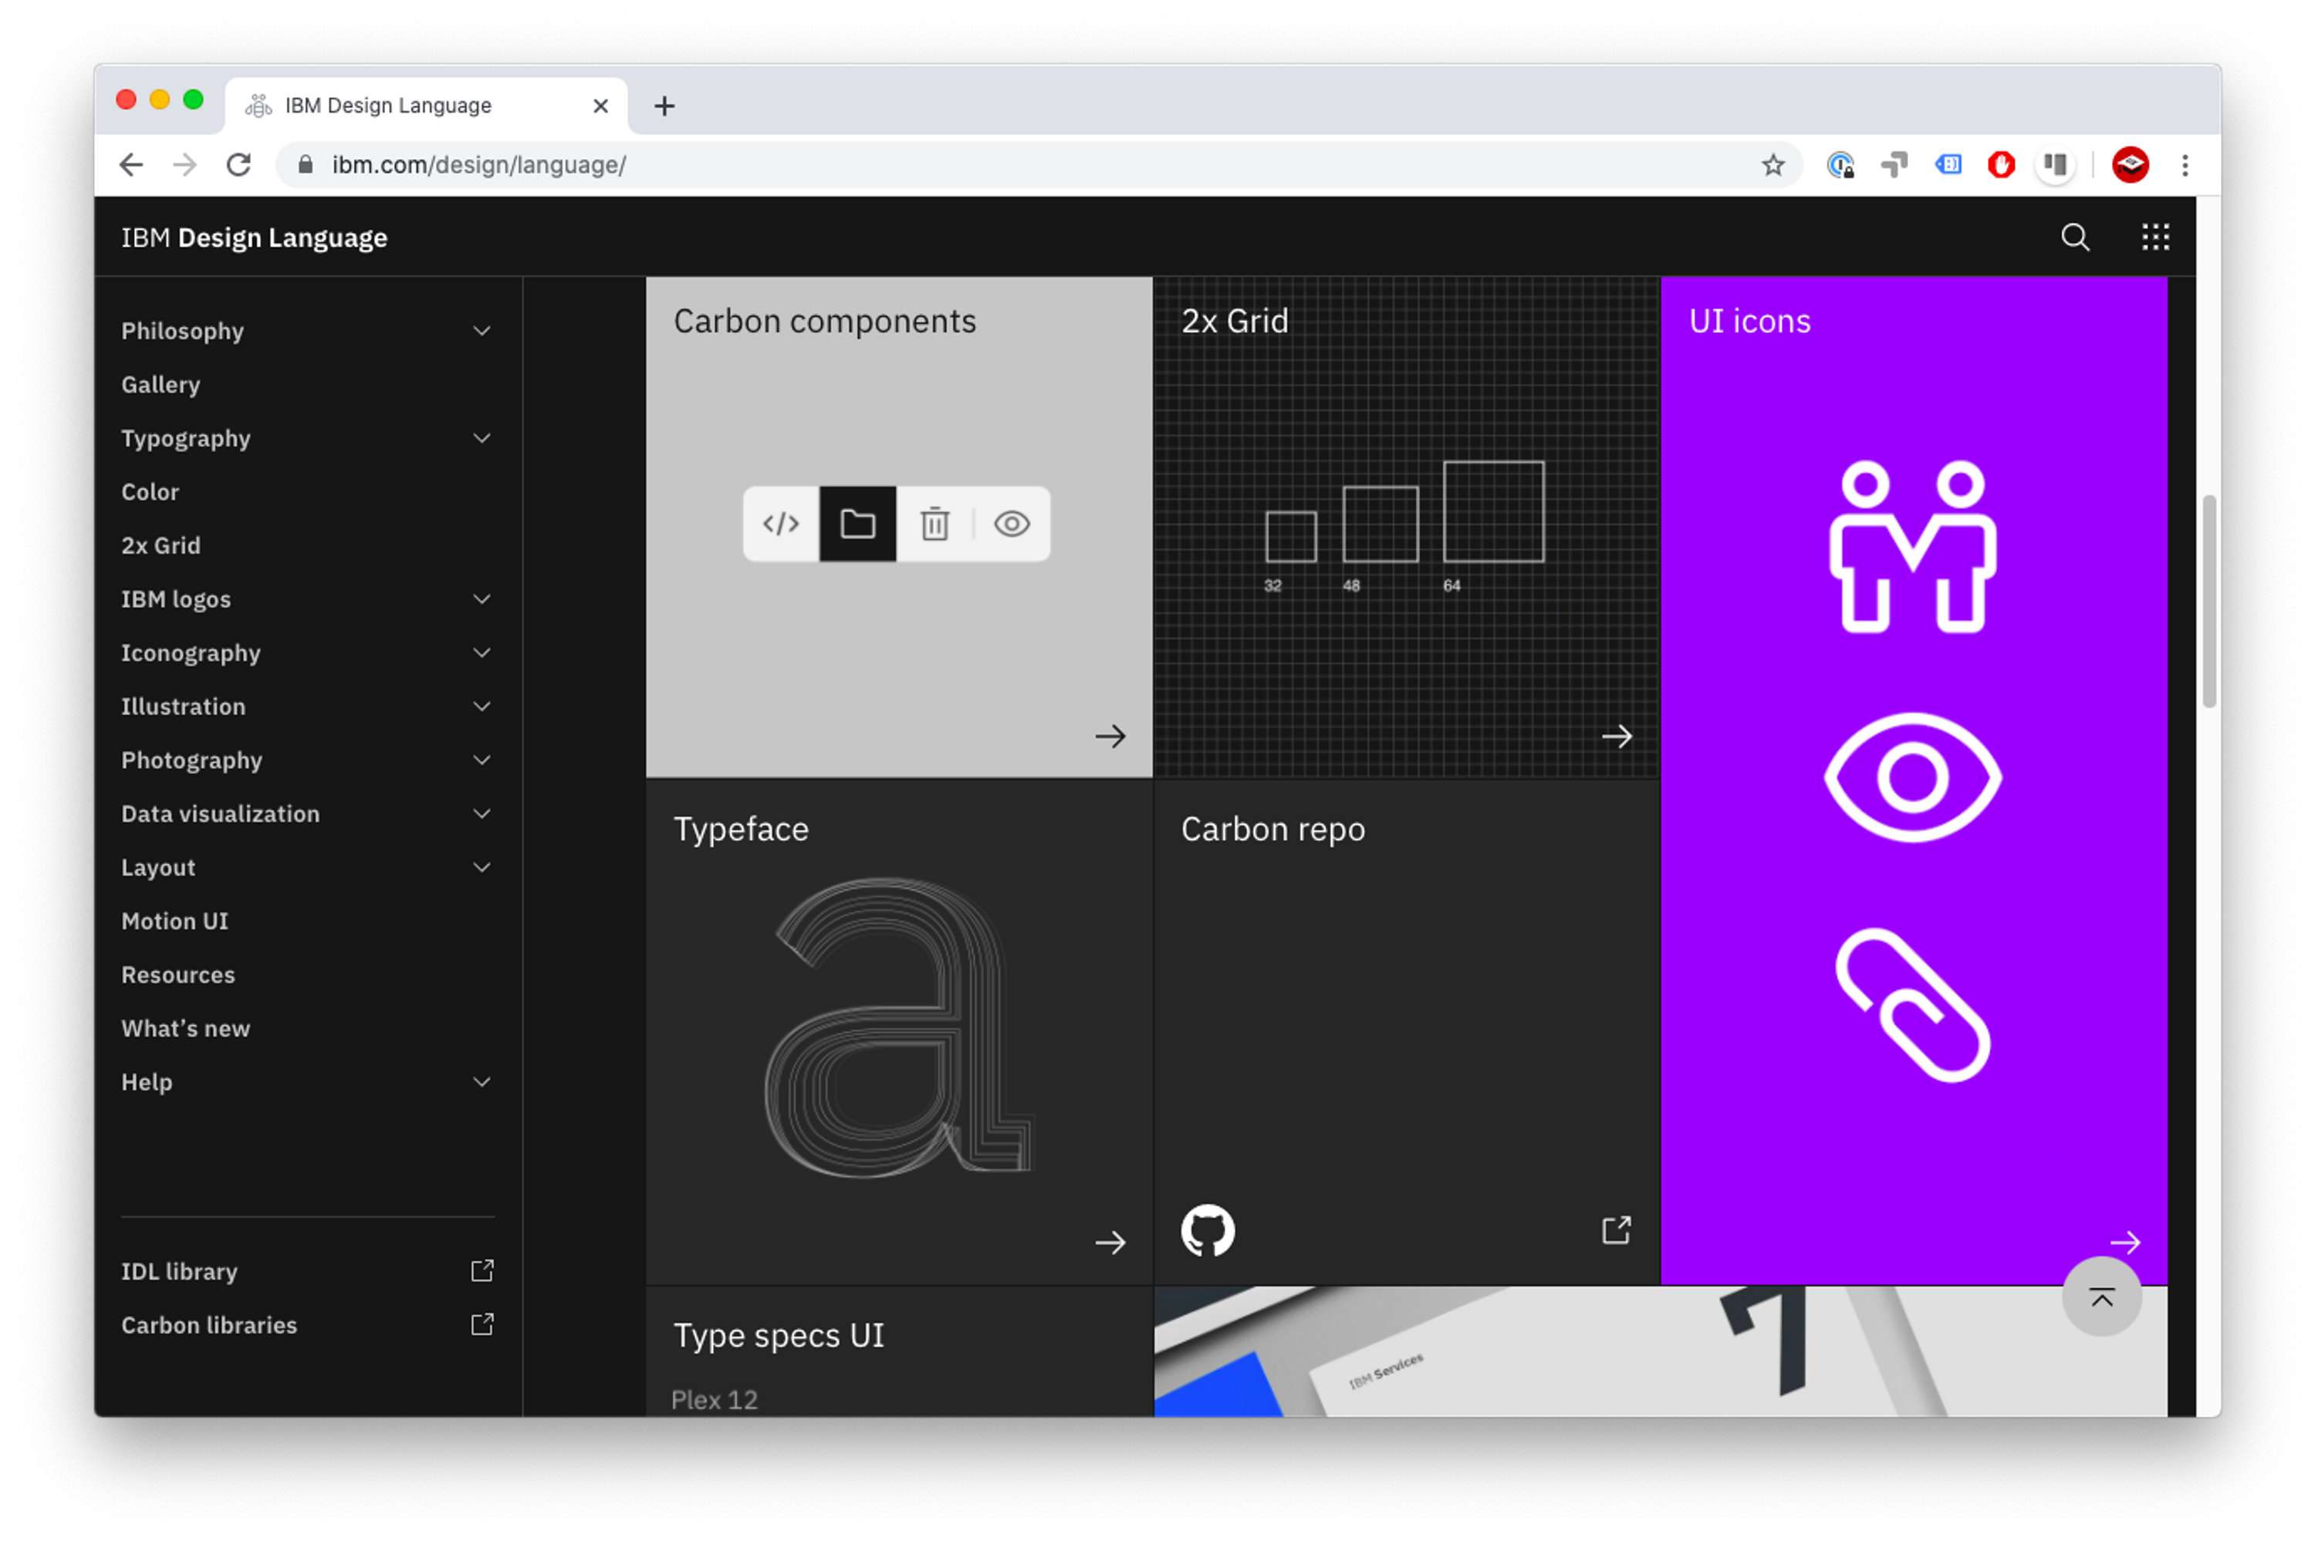
Task: Close the IBM Design Language tab
Action: point(600,106)
